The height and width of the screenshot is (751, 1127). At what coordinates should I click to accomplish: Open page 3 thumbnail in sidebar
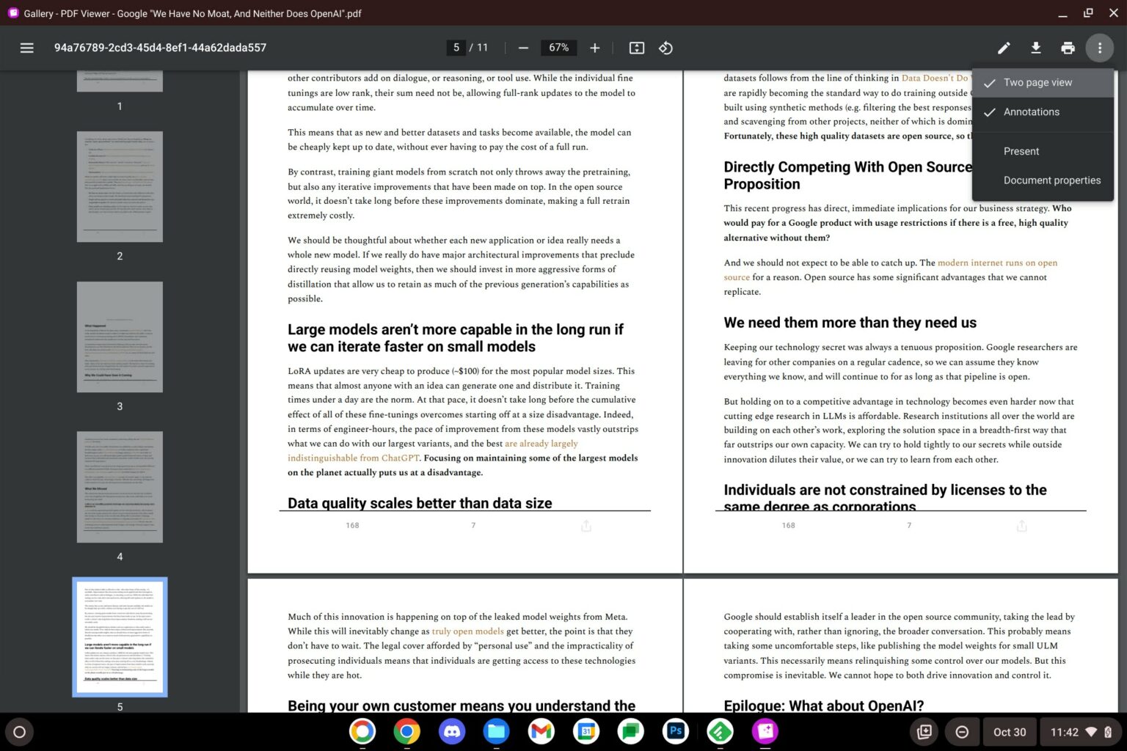pos(120,337)
